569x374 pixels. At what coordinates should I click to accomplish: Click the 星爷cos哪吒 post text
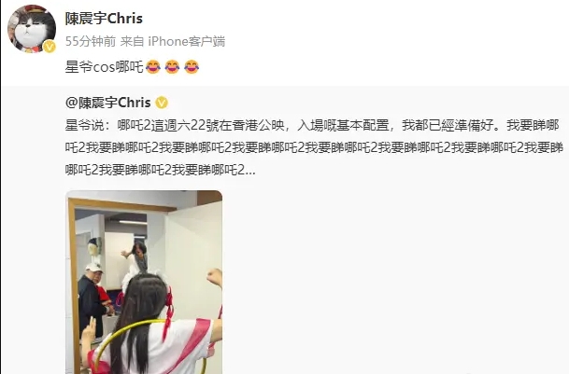pyautogui.click(x=105, y=67)
